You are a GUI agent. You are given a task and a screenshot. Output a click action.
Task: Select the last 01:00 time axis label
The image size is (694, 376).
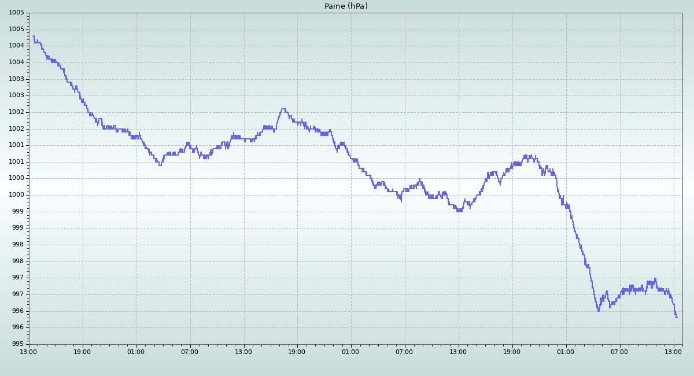566,352
